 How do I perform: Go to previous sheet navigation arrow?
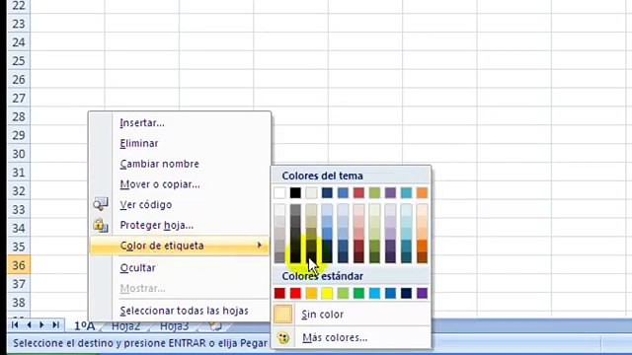pyautogui.click(x=29, y=324)
